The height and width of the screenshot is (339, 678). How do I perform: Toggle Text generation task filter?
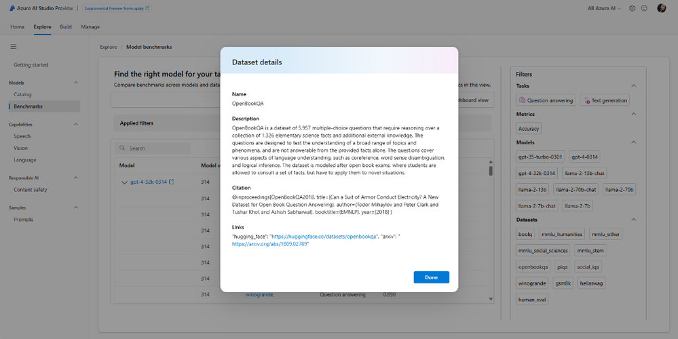[605, 100]
